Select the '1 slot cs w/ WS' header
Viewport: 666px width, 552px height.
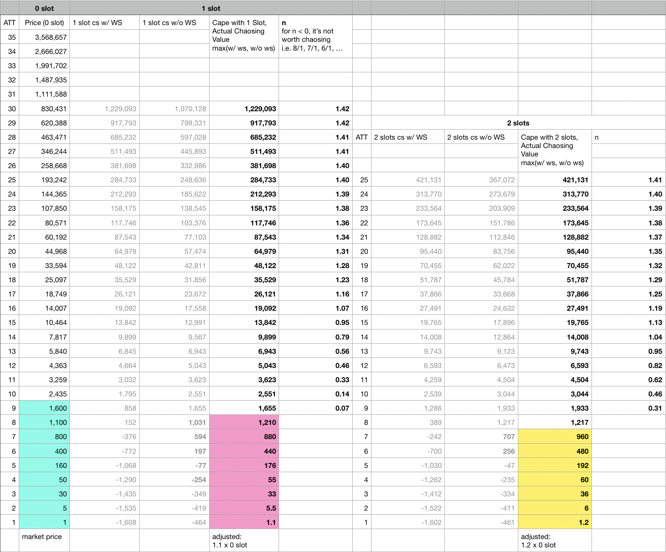tap(105, 23)
